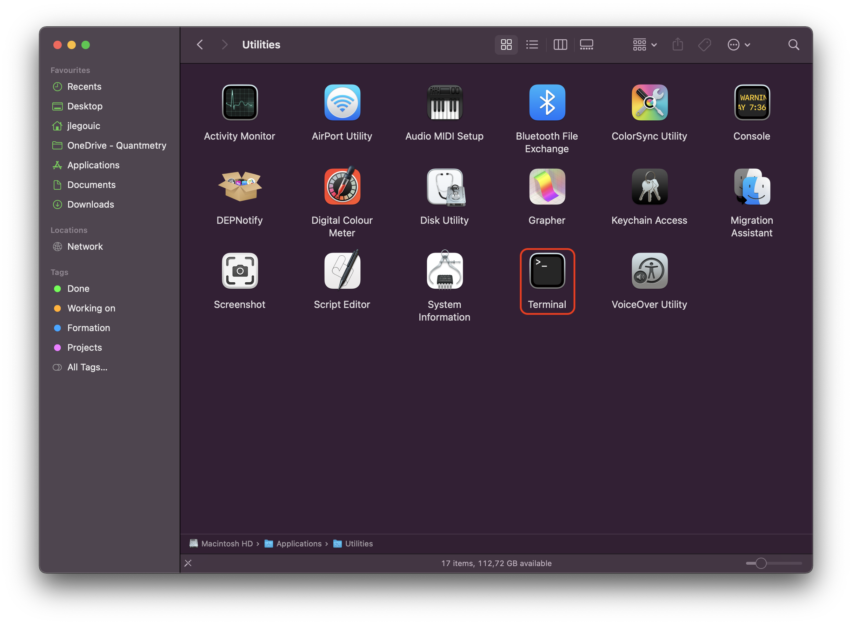The width and height of the screenshot is (852, 625).
Task: Select the DEPNotify box icon
Action: click(240, 187)
